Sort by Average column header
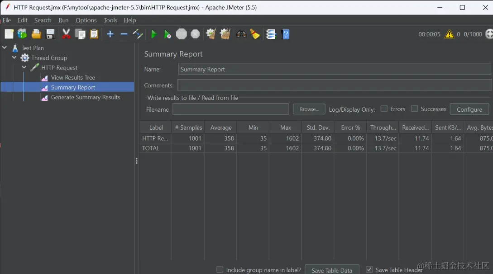The width and height of the screenshot is (493, 274). coord(221,128)
